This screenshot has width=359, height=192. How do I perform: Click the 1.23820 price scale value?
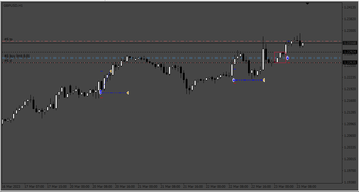tap(350, 19)
